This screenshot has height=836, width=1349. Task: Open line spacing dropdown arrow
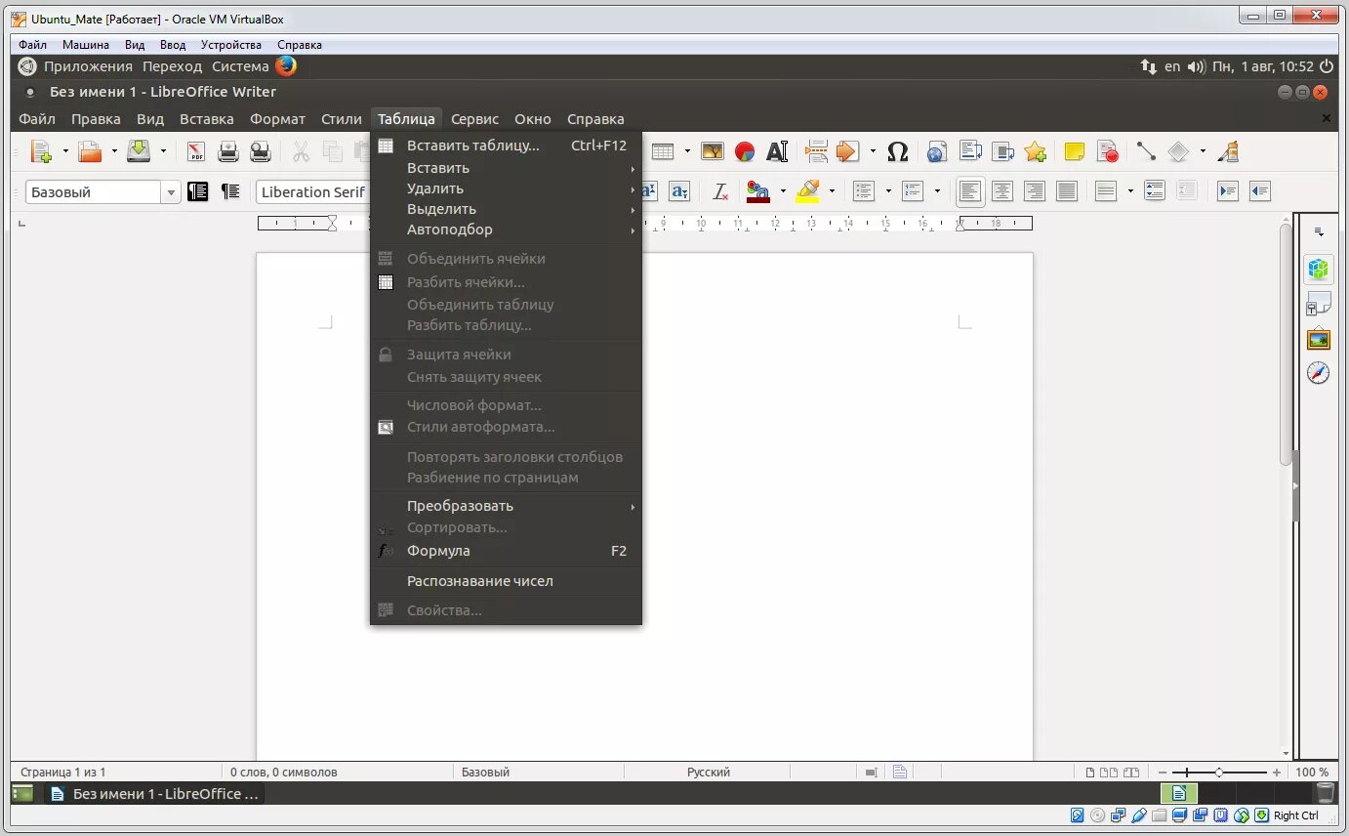pyautogui.click(x=1130, y=191)
